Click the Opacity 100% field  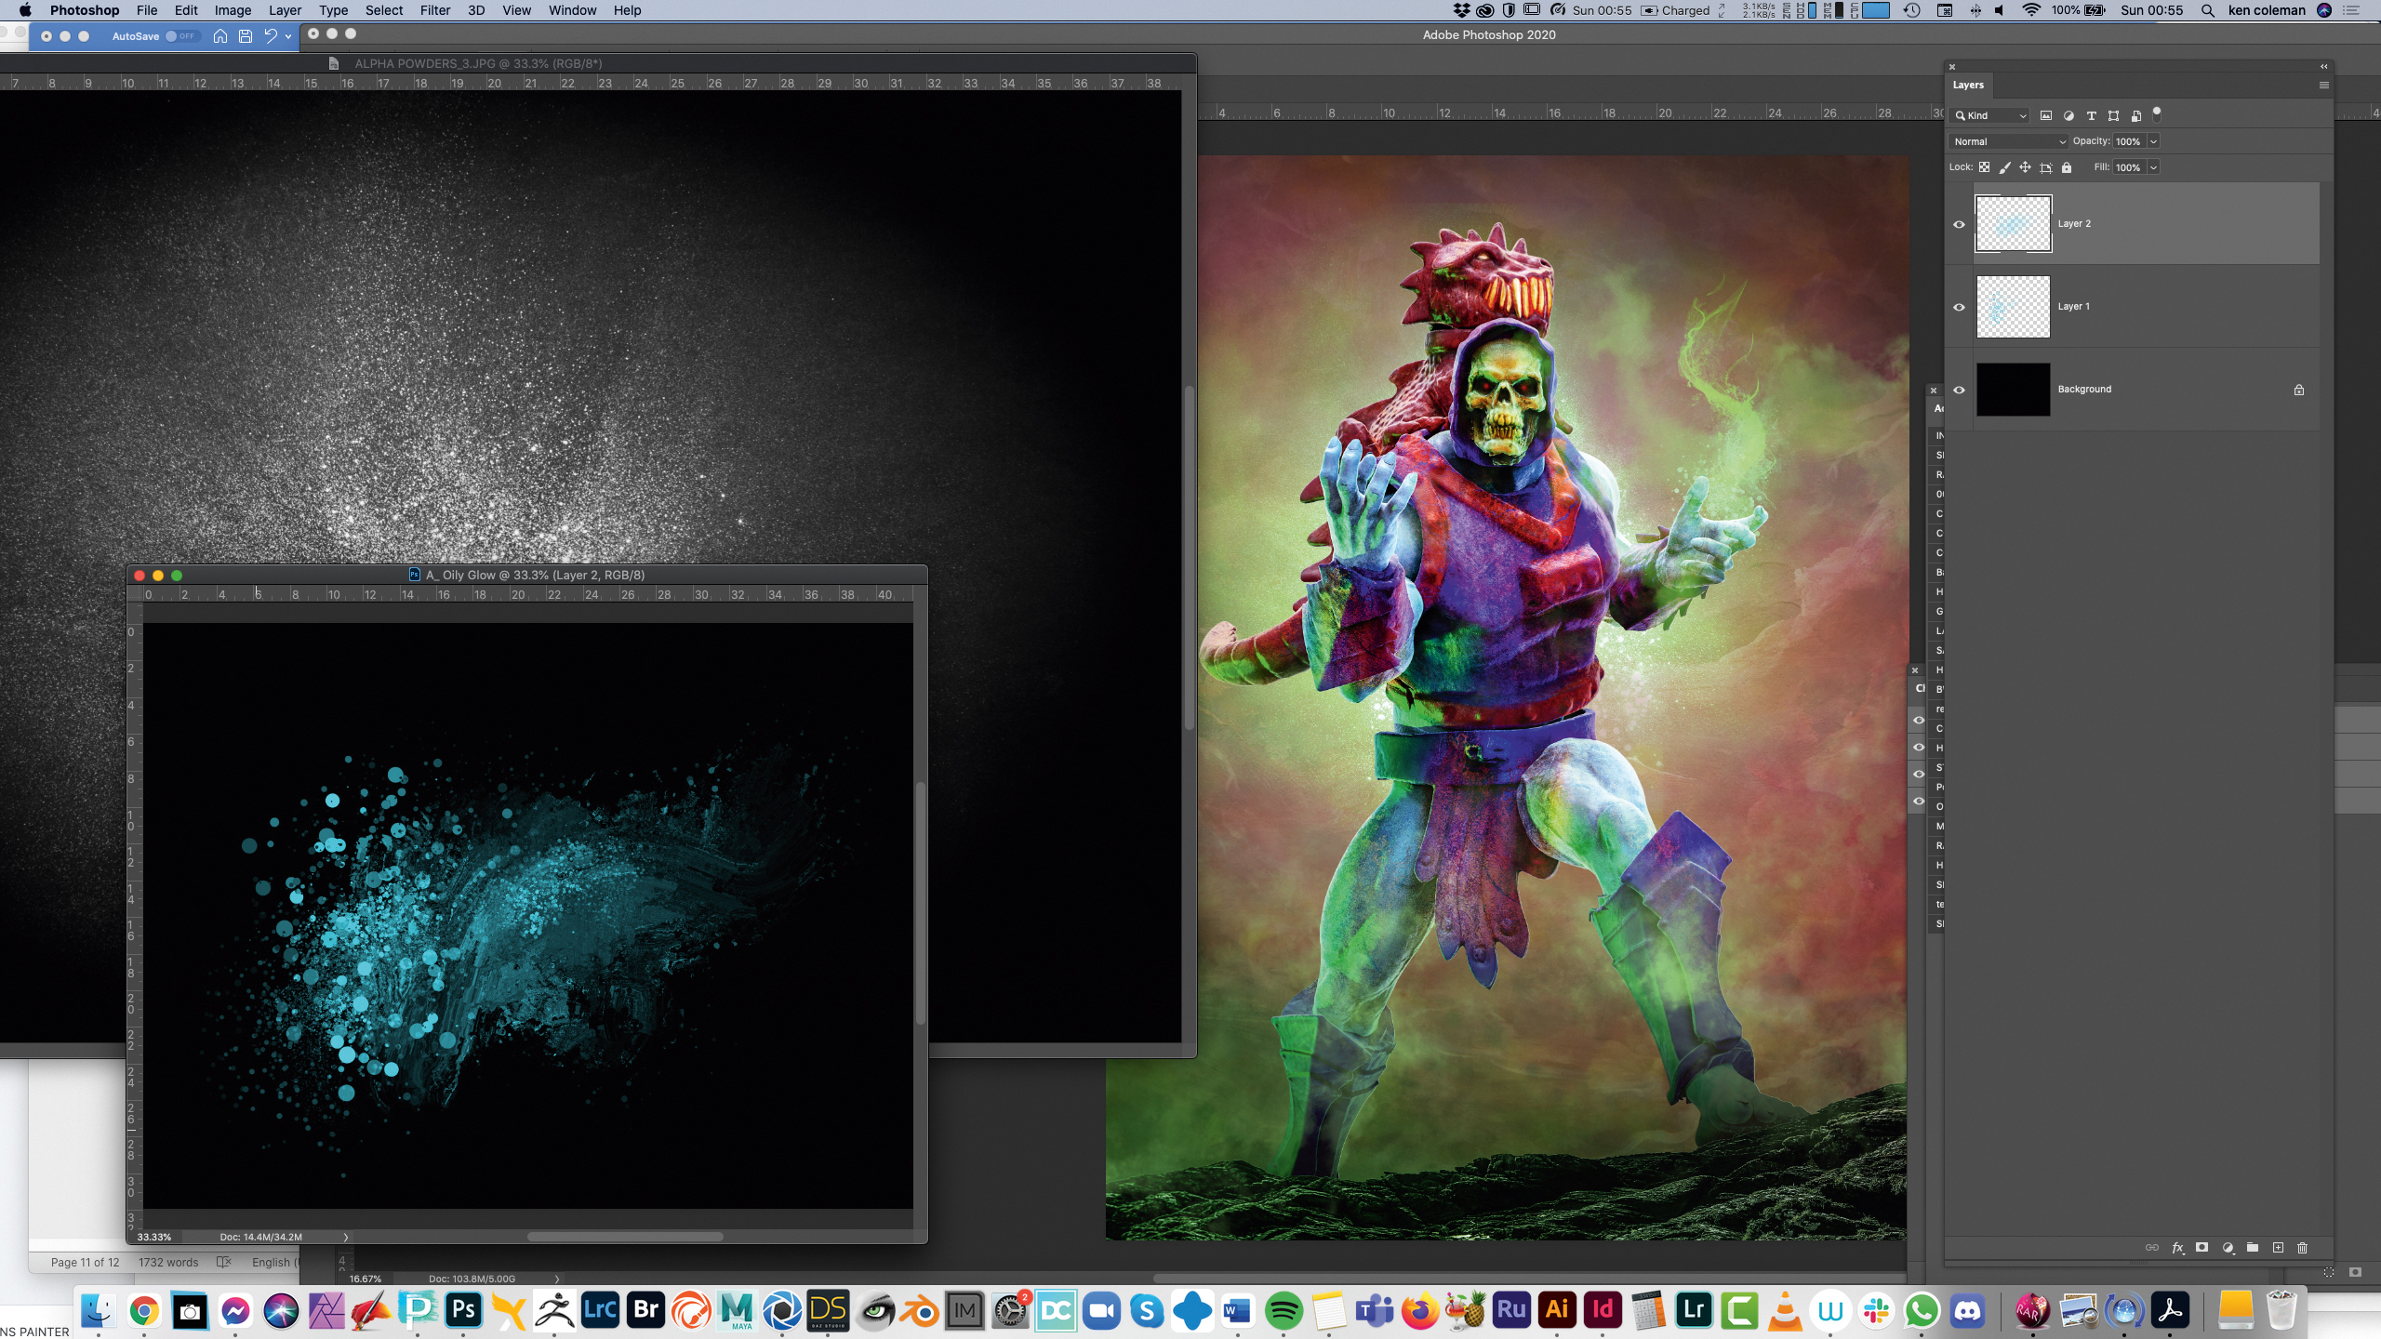2128,141
